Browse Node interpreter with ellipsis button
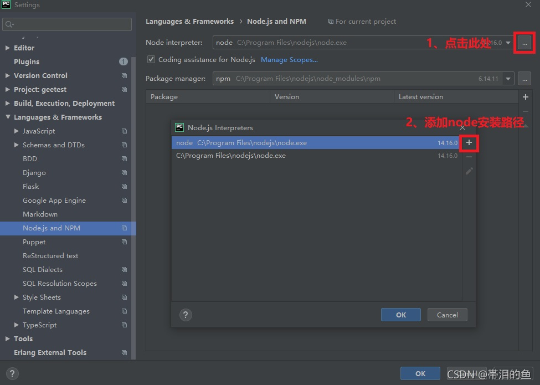The image size is (540, 385). (524, 43)
